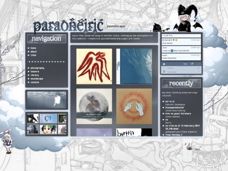Click the star bullet beside home
Screen dimensions: 228x171
(x=29, y=48)
